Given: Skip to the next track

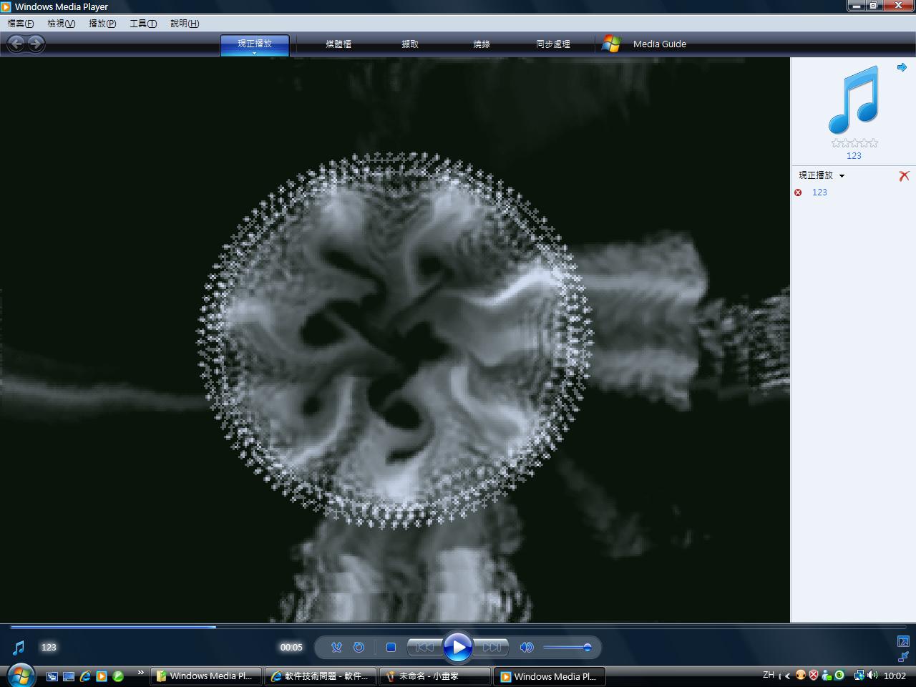Looking at the screenshot, I should tap(492, 648).
